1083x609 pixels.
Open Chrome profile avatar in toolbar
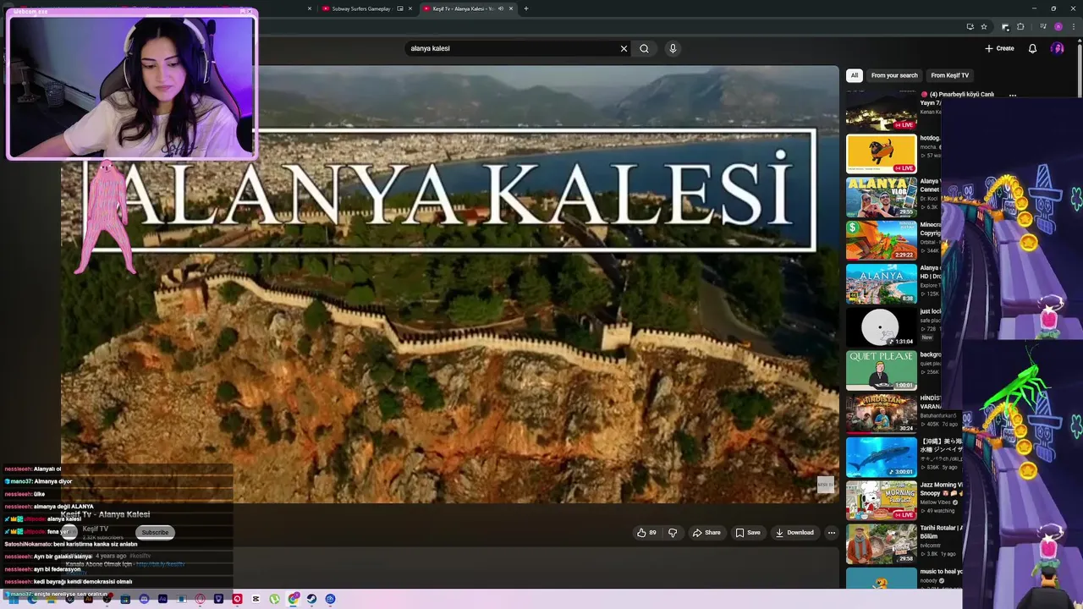tap(1058, 26)
